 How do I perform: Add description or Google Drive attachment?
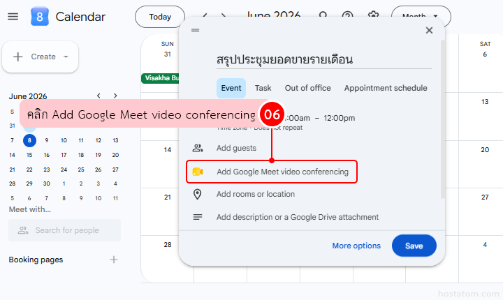(298, 217)
